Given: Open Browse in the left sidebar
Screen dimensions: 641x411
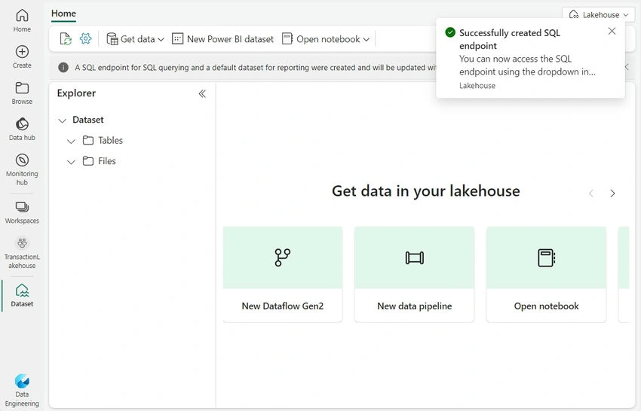Looking at the screenshot, I should pos(22,93).
